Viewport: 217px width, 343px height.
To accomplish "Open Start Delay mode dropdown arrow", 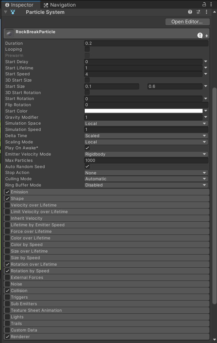I will pos(206,61).
